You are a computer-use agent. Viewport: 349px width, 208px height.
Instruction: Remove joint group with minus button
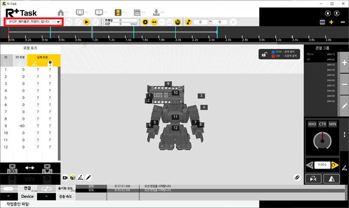tap(344, 83)
